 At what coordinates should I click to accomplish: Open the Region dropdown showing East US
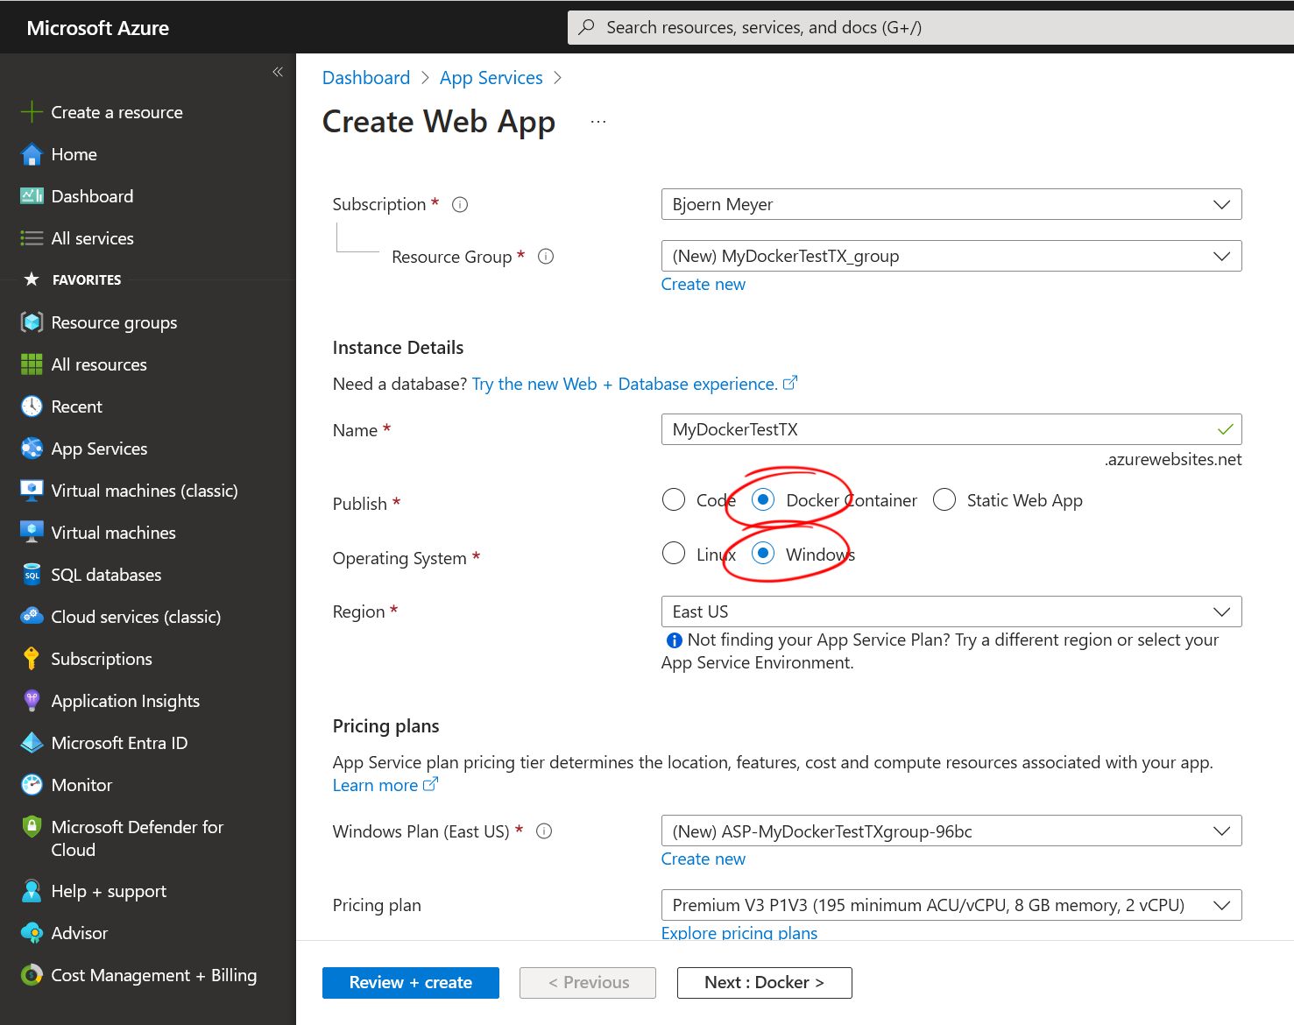tap(951, 611)
